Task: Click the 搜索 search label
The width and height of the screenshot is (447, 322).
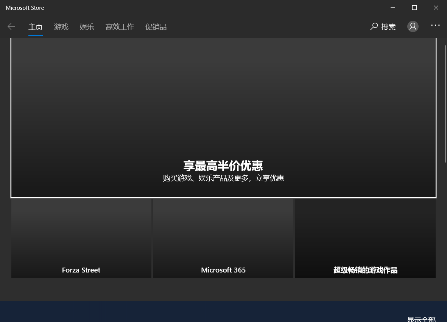Action: click(389, 27)
